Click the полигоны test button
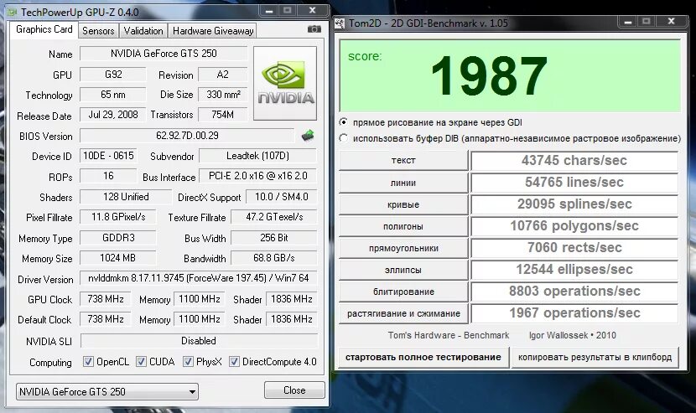This screenshot has height=413, width=696. (x=403, y=226)
